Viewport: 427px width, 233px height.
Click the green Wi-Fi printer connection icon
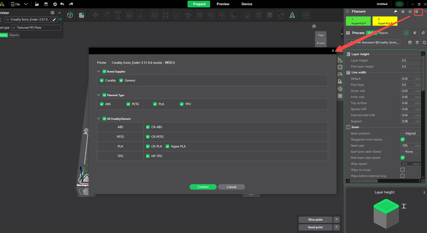pos(60,20)
